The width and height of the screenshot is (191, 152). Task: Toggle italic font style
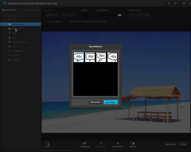coord(72,15)
